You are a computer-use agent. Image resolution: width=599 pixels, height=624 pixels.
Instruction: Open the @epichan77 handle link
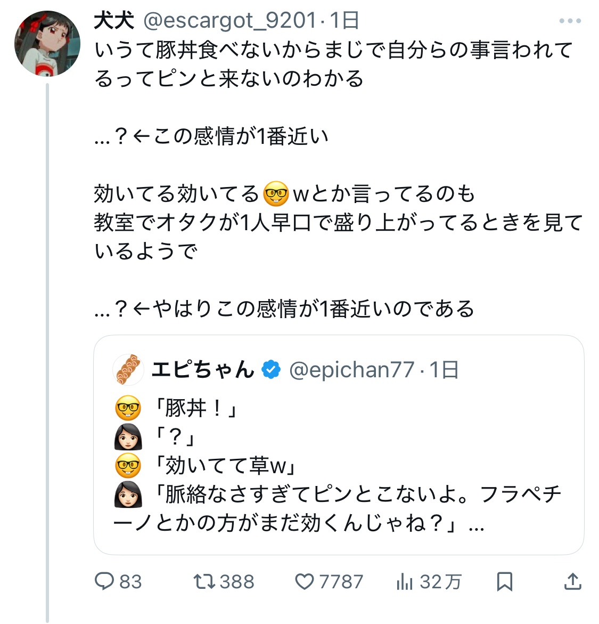click(351, 370)
